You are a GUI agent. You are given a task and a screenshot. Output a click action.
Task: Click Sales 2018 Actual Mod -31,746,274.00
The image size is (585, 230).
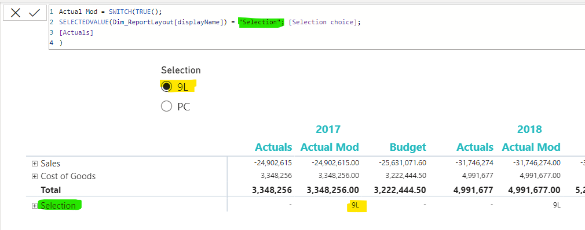(x=536, y=162)
